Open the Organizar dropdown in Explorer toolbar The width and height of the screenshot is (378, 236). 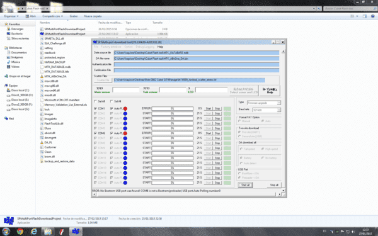coord(11,16)
